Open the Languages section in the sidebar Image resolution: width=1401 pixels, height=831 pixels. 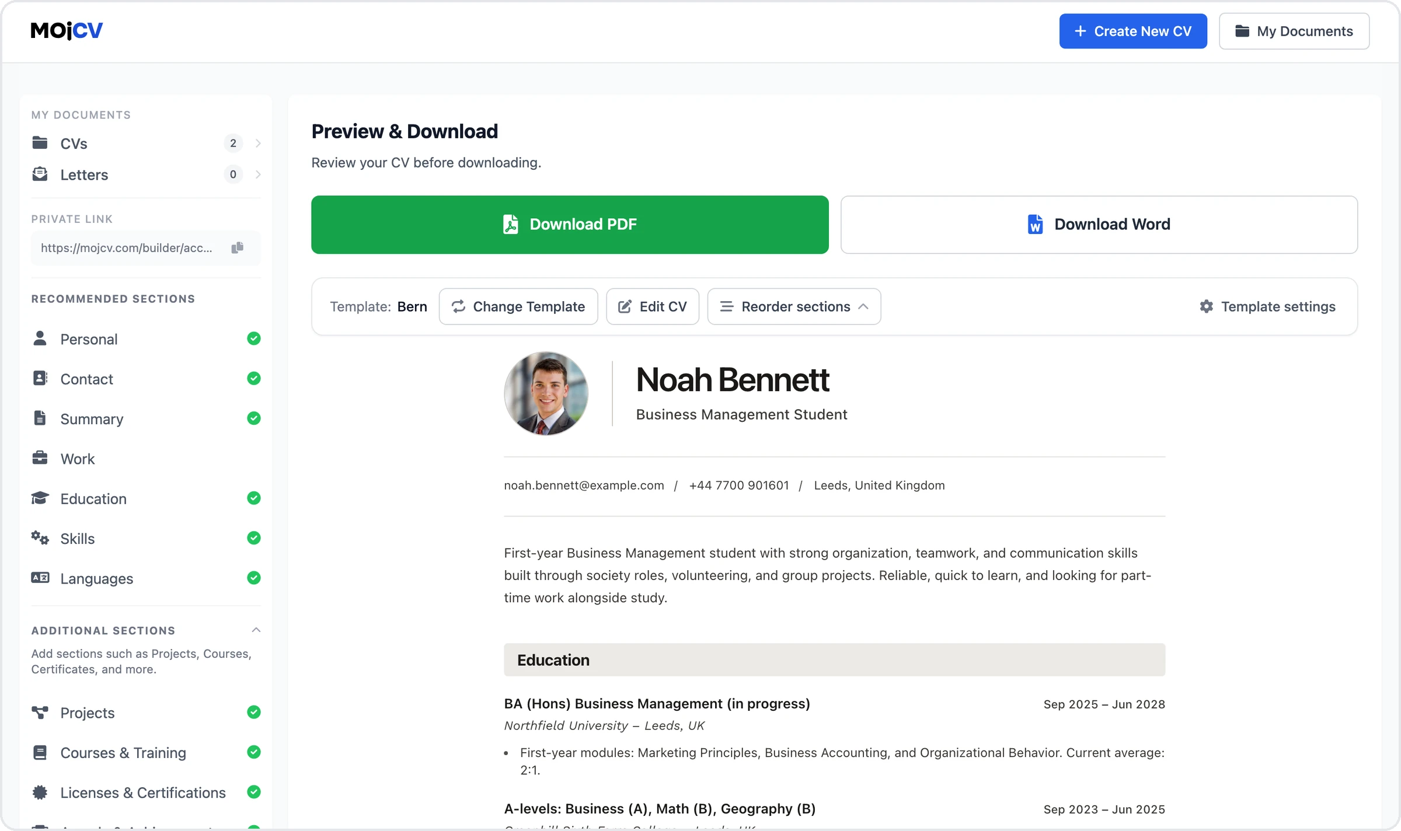[146, 578]
